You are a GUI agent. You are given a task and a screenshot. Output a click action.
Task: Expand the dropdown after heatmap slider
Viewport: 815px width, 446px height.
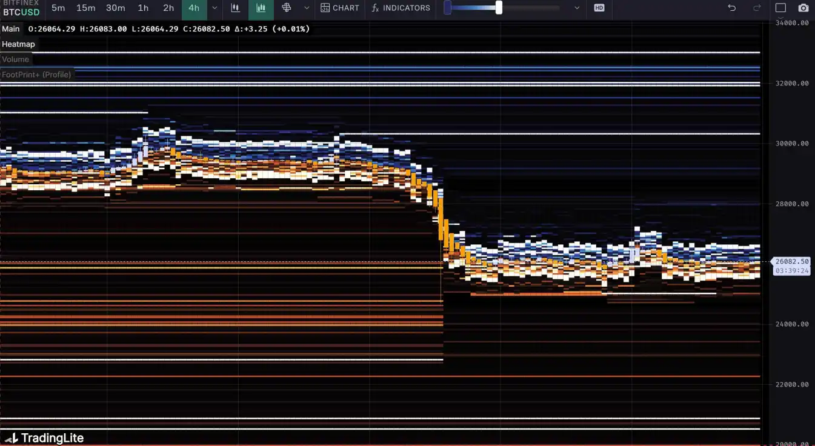point(577,8)
